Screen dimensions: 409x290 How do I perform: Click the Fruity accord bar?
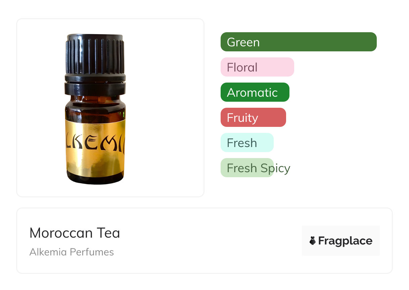(x=253, y=117)
